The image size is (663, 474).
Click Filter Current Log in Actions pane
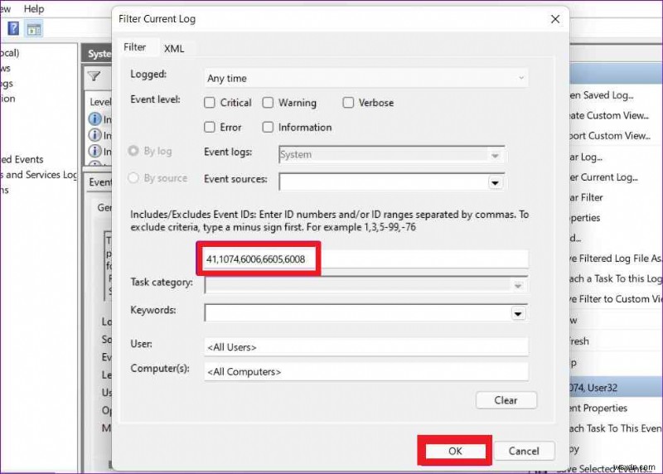tap(604, 177)
